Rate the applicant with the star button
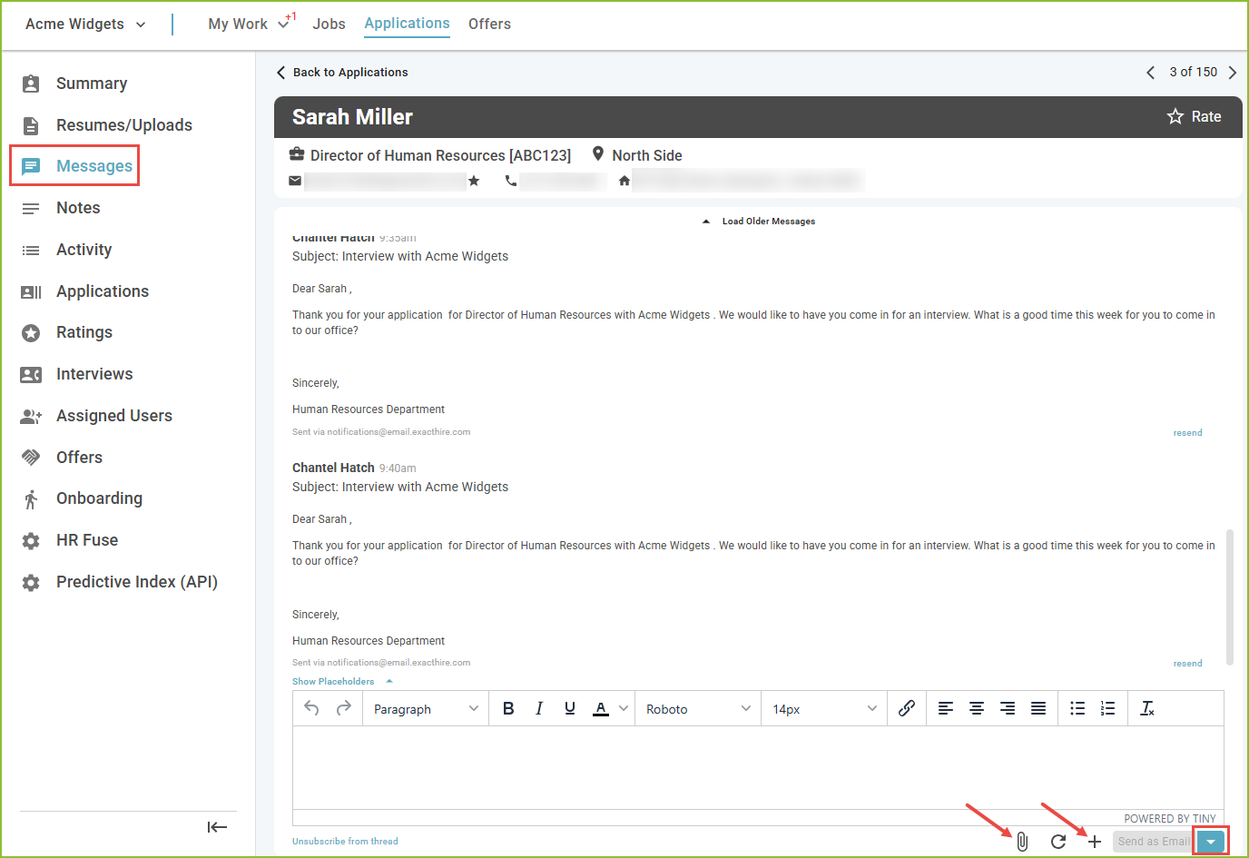The width and height of the screenshot is (1249, 858). click(1194, 116)
